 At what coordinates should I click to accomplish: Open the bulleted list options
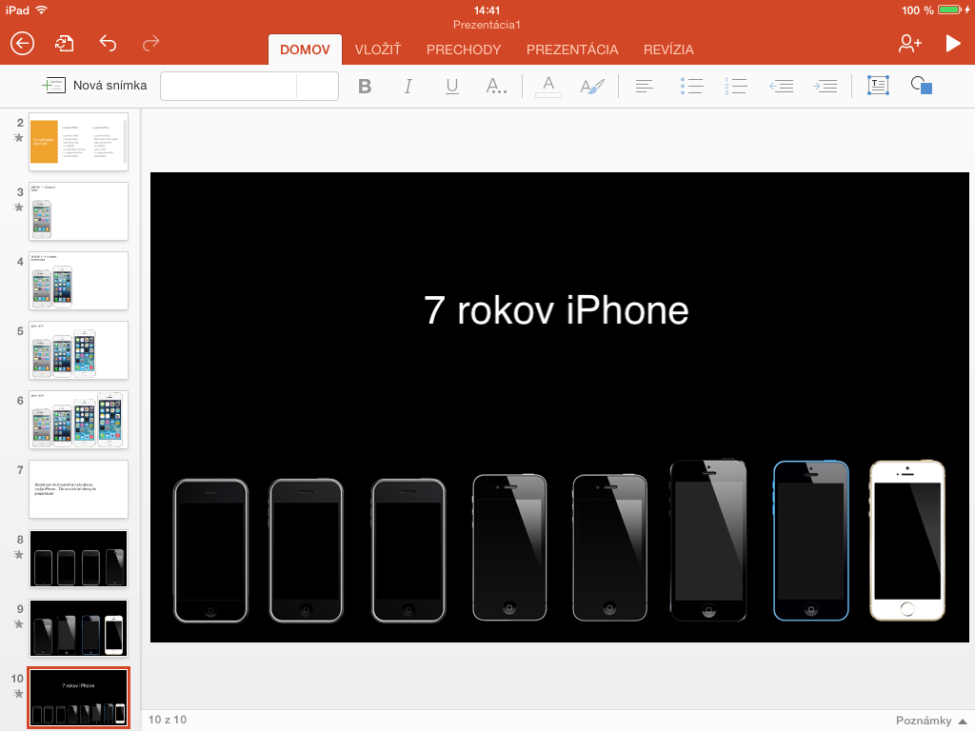tap(691, 86)
